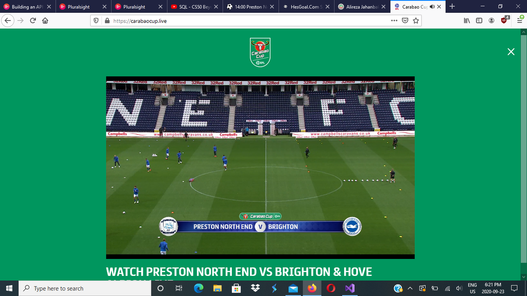Open the help tray icon
527x296 pixels.
click(x=398, y=288)
